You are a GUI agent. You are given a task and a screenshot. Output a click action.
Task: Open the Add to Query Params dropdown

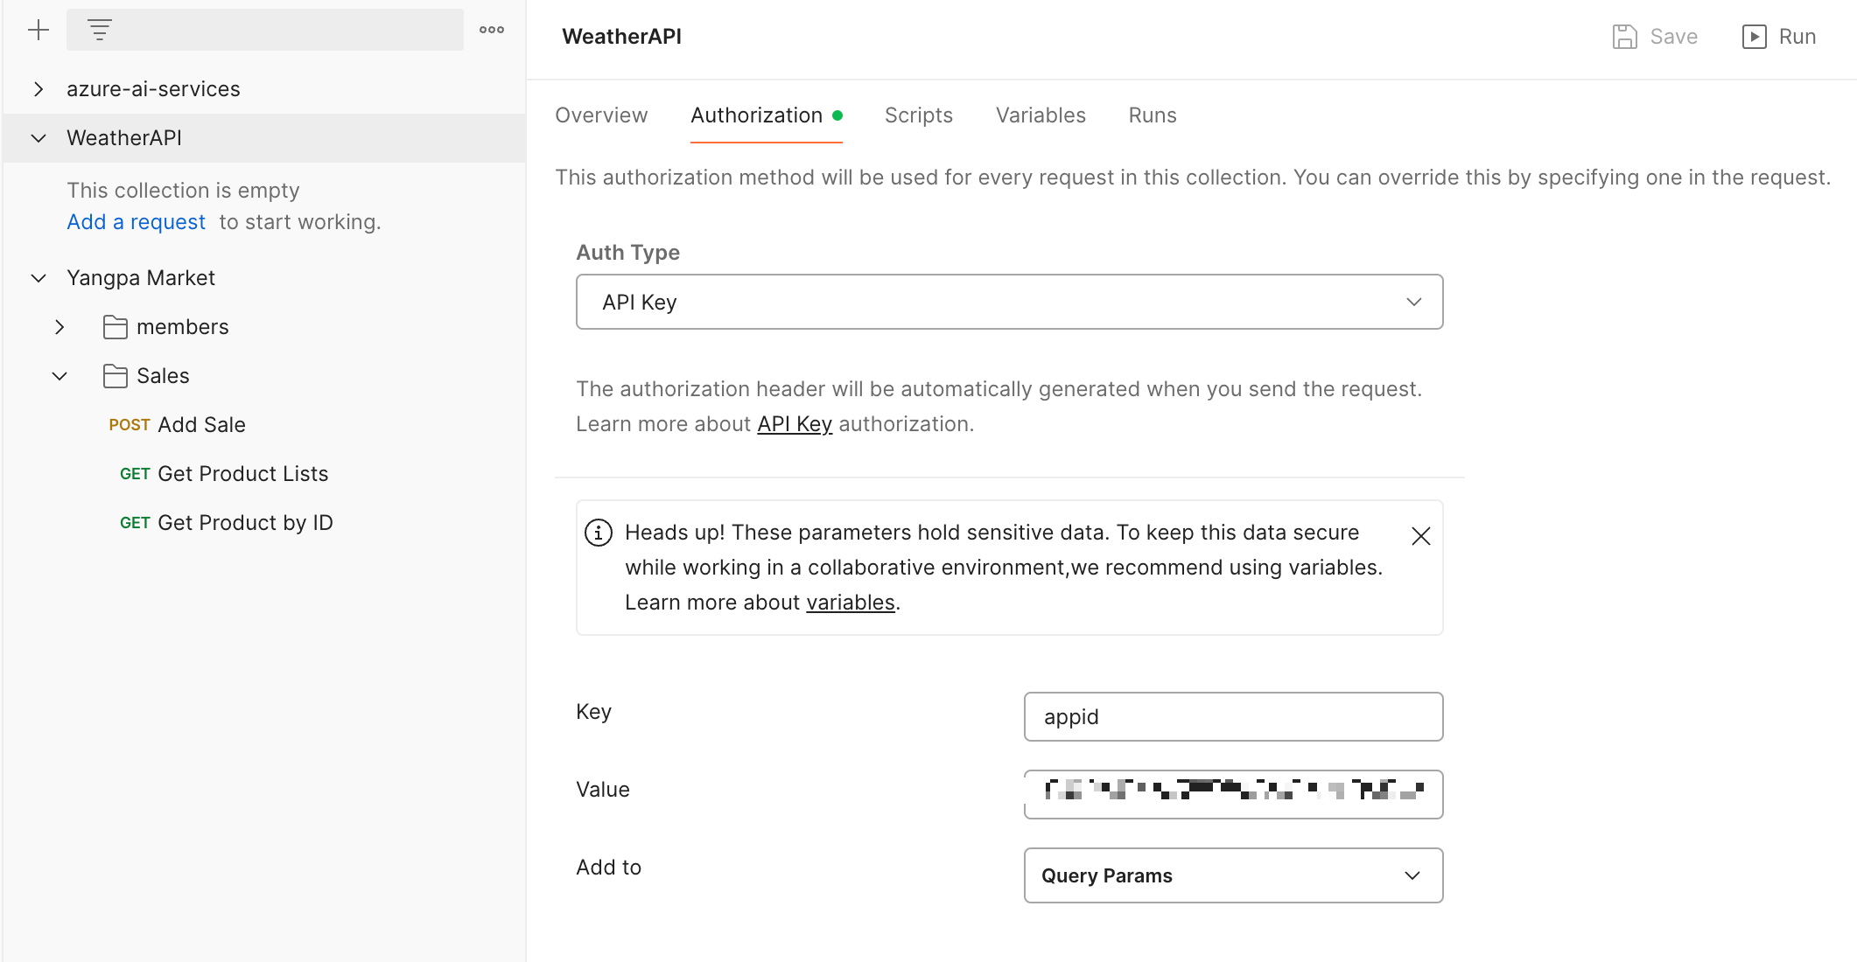(x=1232, y=875)
